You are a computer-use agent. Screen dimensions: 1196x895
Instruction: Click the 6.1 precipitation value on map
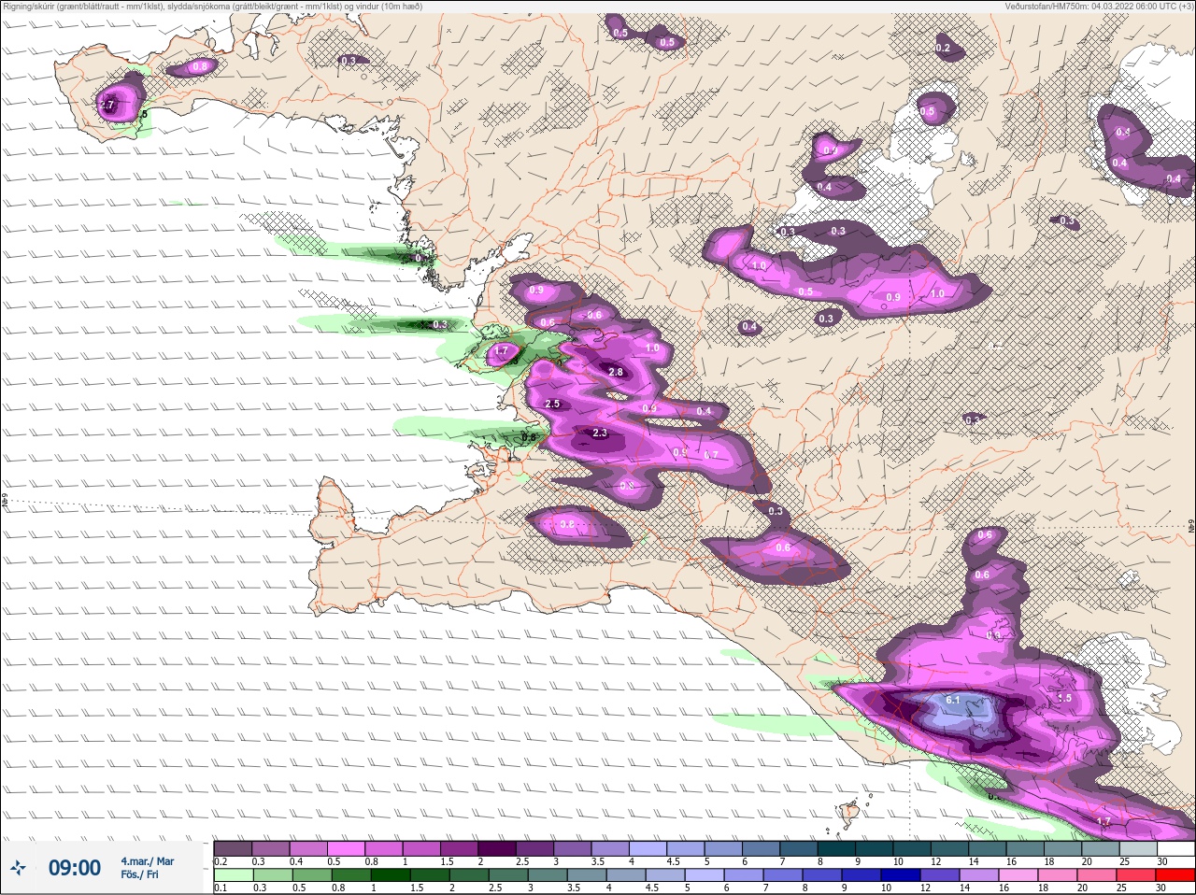[953, 700]
